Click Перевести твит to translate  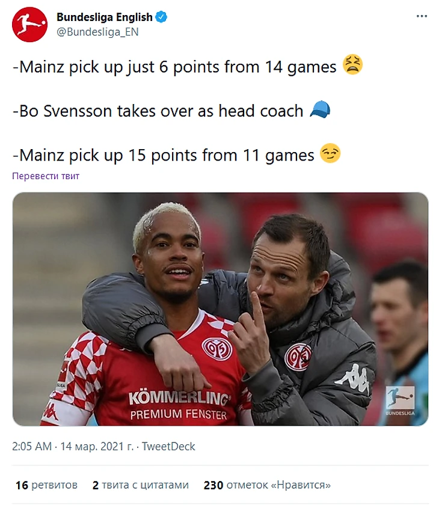pos(46,176)
